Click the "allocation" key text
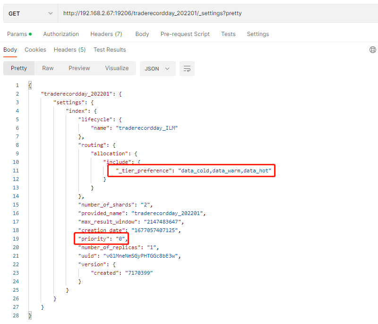Viewport: 378px width, 324px height. pos(110,153)
